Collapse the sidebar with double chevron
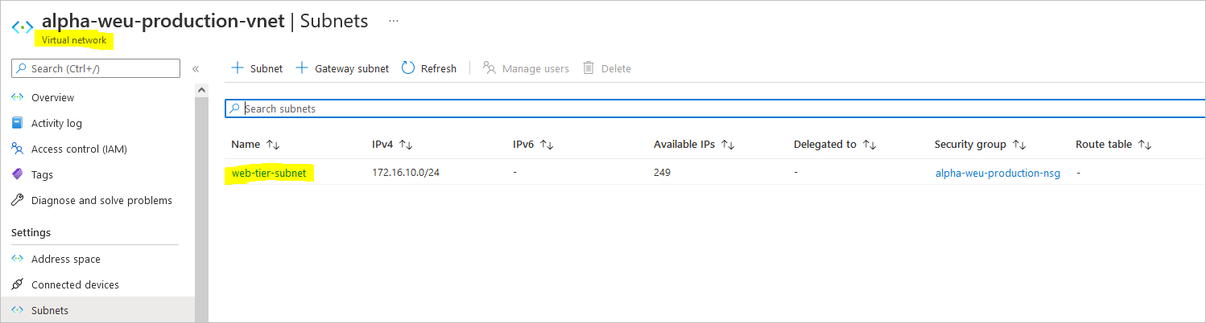The image size is (1206, 323). (196, 69)
